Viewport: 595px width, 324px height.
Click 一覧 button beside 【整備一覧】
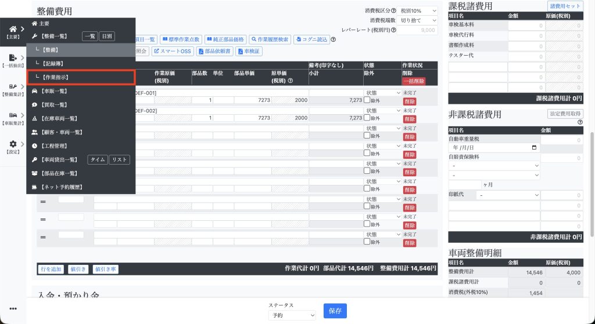[90, 37]
